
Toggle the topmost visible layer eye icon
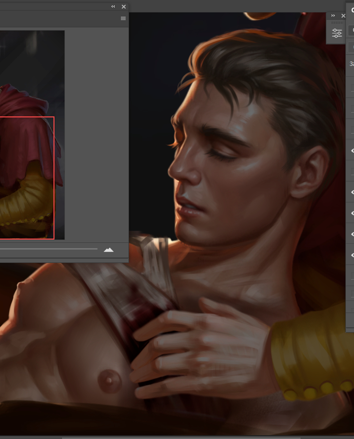coord(352,151)
